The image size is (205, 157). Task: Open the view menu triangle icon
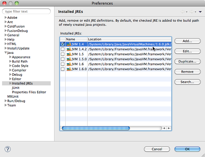click(200, 12)
